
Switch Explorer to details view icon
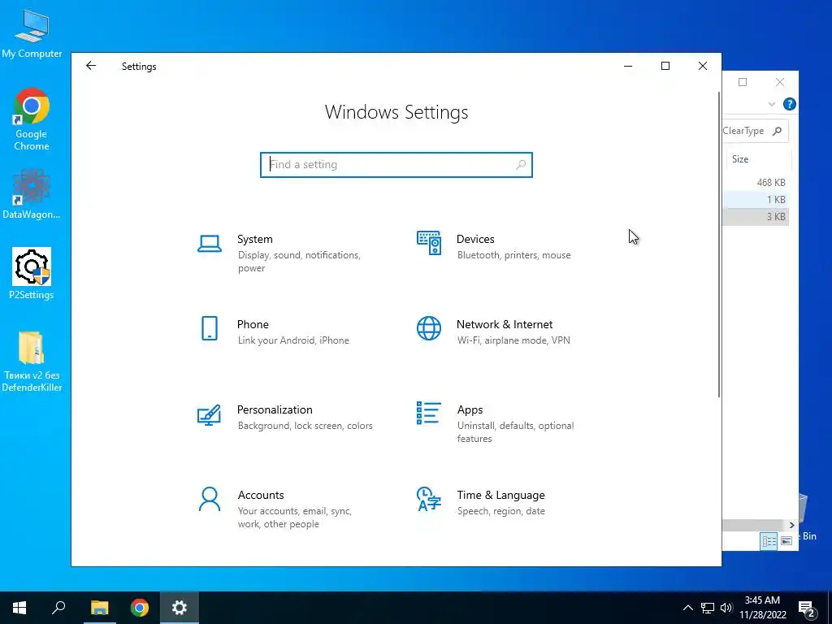tap(769, 540)
